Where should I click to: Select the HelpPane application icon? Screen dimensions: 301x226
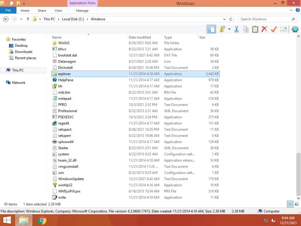pos(55,80)
